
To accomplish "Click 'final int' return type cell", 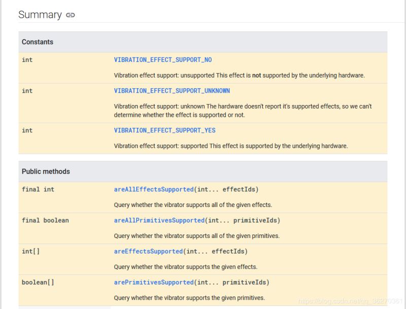I will point(38,189).
